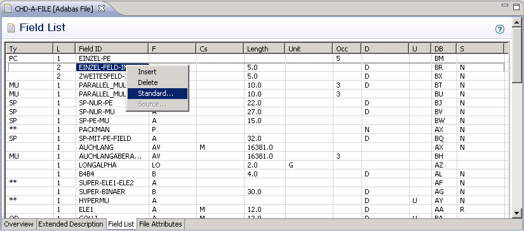Click the Occ column header

coord(347,49)
